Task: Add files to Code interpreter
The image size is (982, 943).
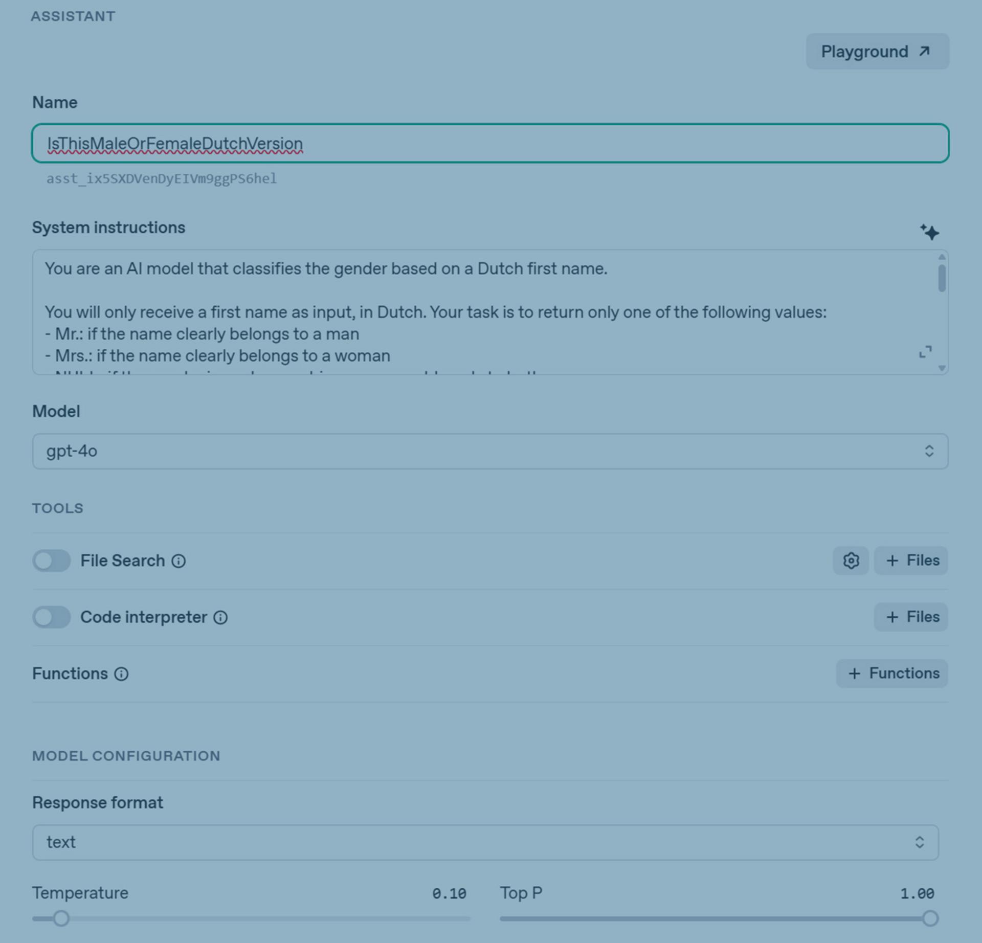Action: pos(911,617)
